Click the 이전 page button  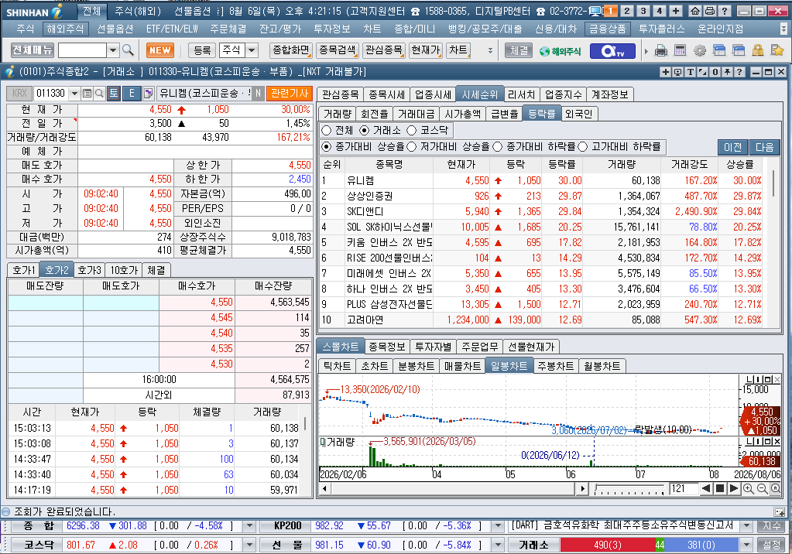(x=733, y=147)
